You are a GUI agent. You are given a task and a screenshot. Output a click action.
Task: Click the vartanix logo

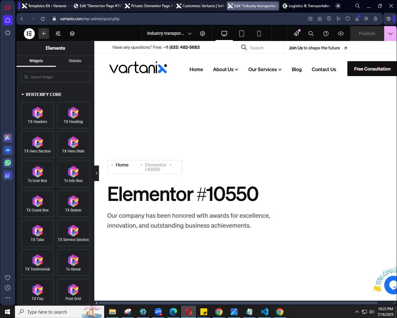pyautogui.click(x=138, y=68)
